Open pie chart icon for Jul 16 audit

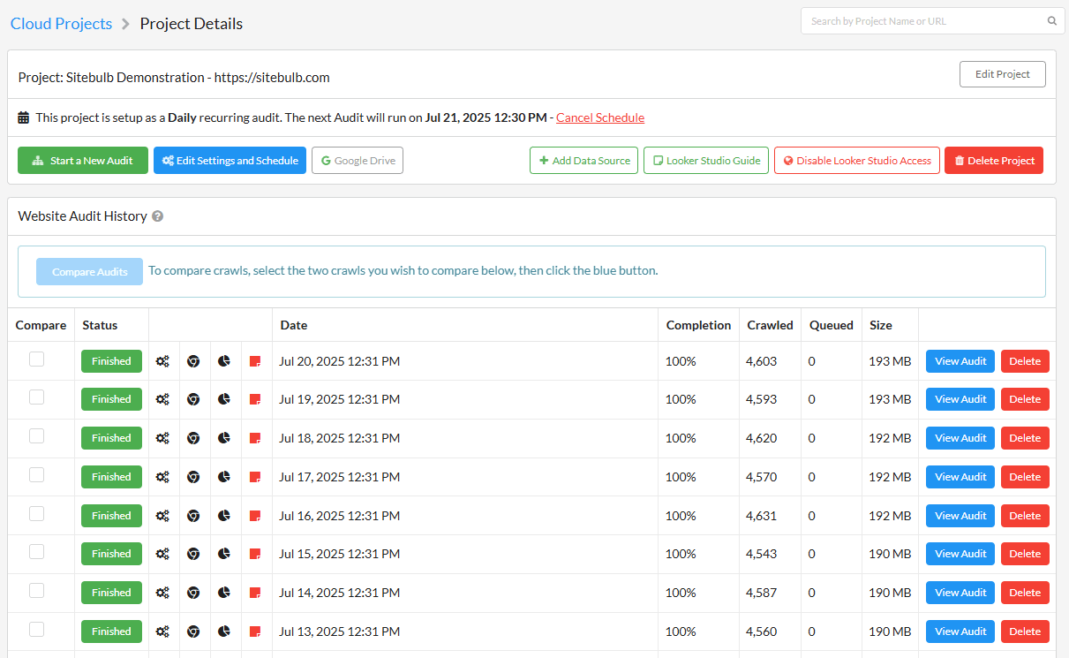coord(224,516)
